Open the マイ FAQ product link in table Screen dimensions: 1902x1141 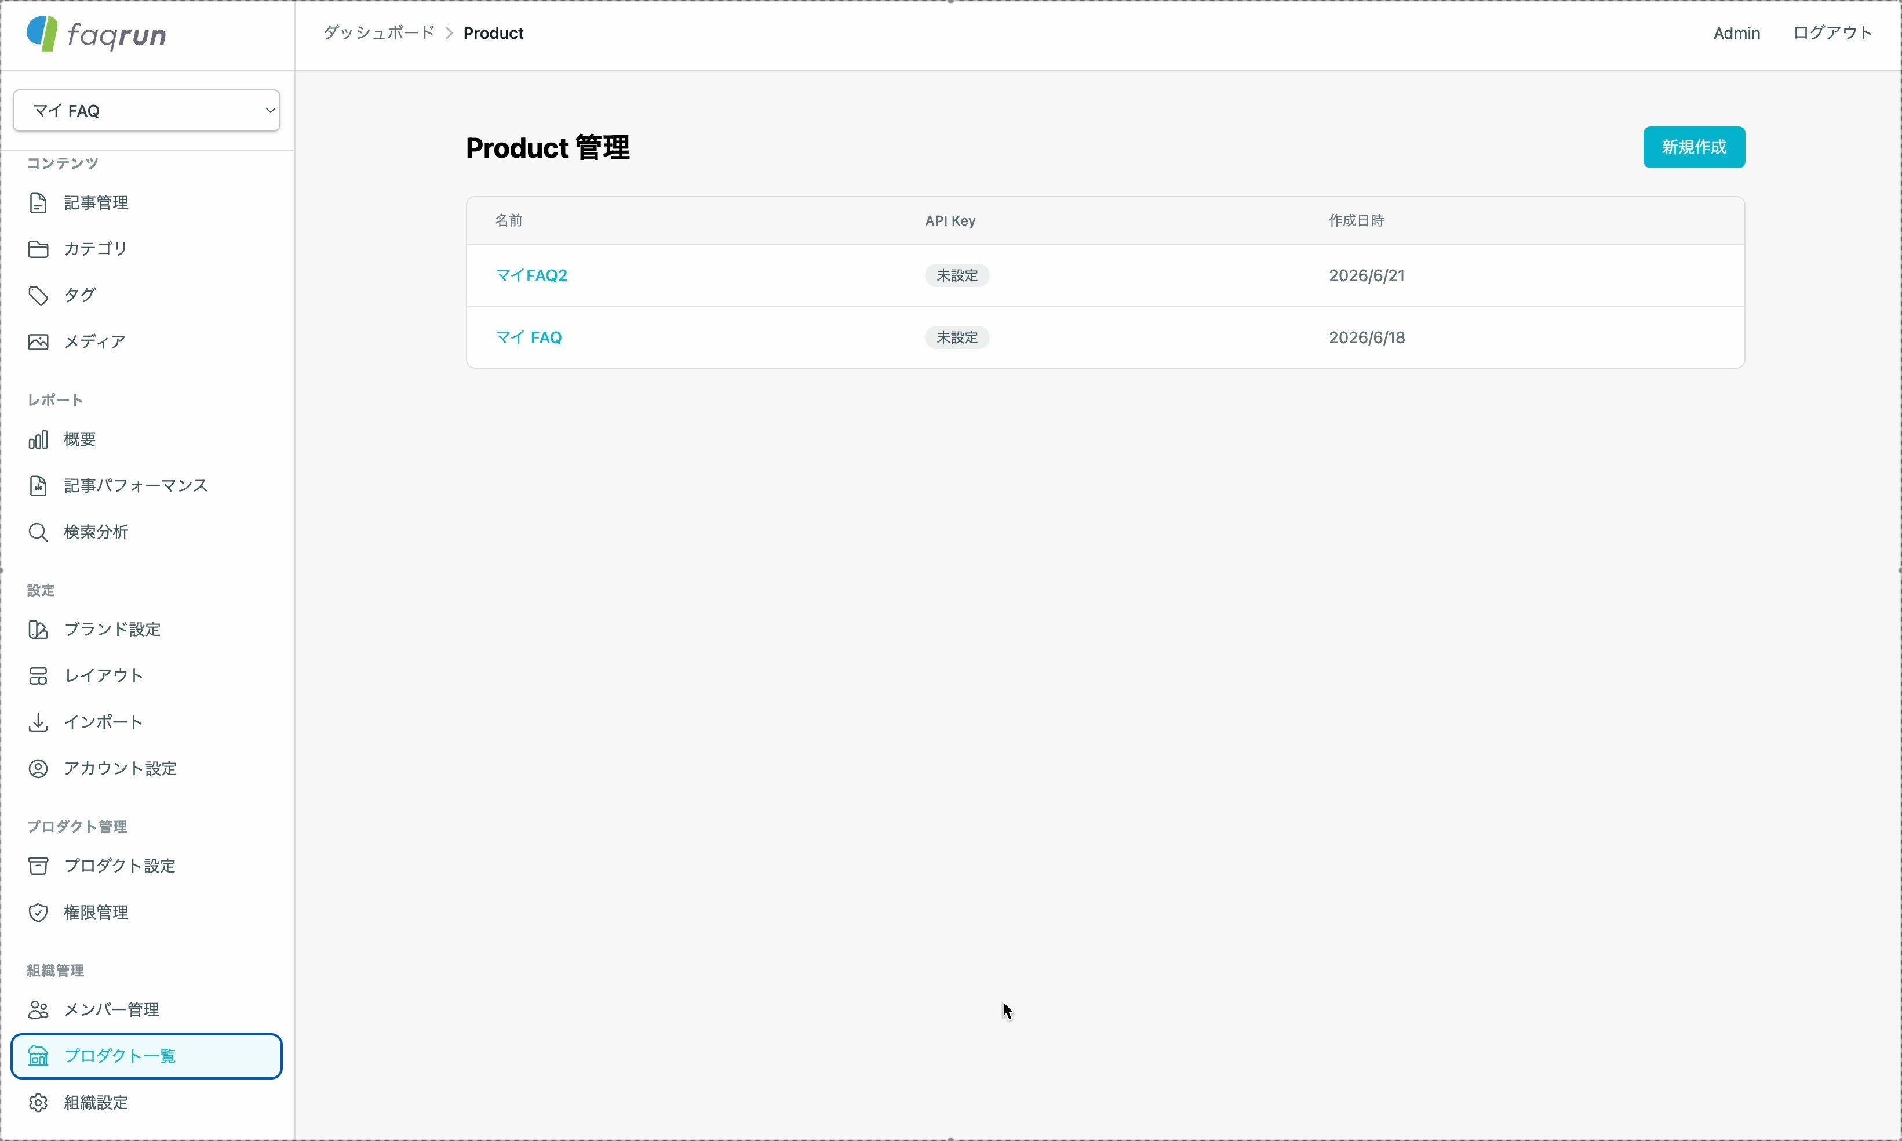click(529, 337)
